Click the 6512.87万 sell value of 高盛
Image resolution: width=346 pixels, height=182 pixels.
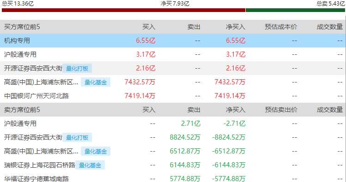(x=185, y=151)
